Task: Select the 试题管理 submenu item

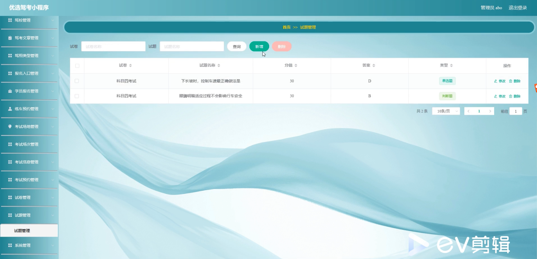Action: [29, 231]
